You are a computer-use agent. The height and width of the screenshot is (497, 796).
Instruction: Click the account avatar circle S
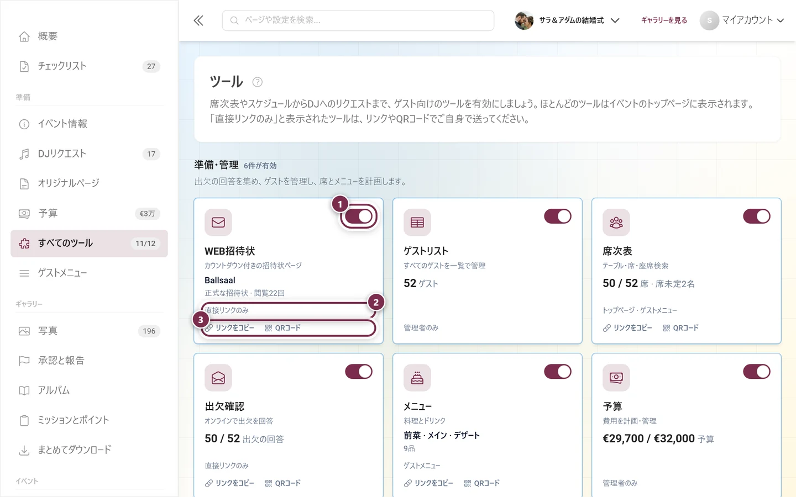pos(709,20)
